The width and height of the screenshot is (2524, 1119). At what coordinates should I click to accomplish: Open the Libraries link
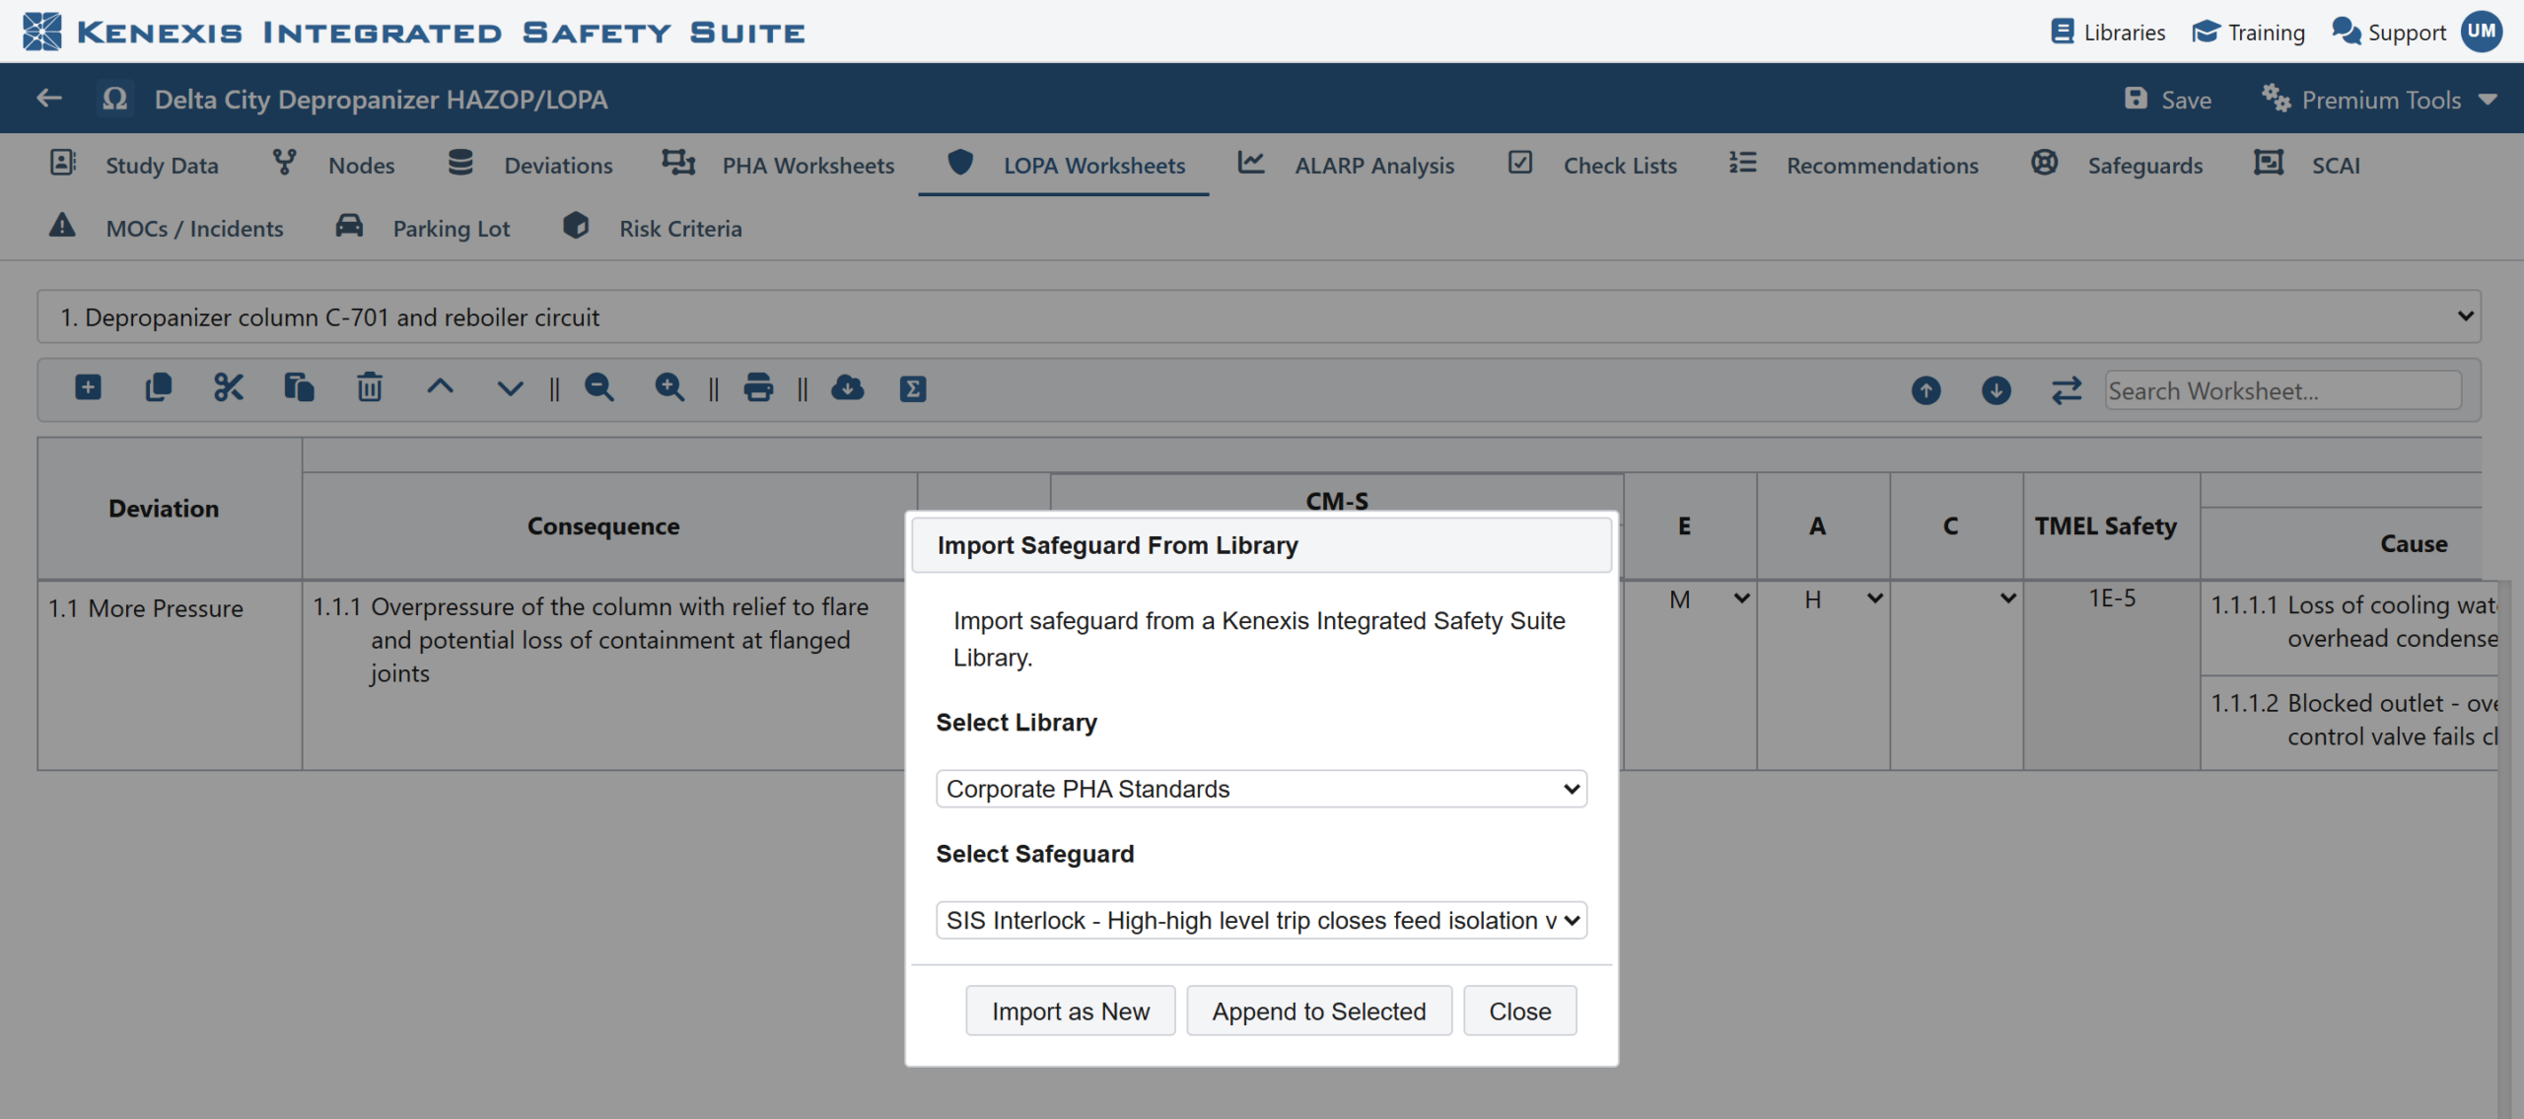click(x=2125, y=33)
